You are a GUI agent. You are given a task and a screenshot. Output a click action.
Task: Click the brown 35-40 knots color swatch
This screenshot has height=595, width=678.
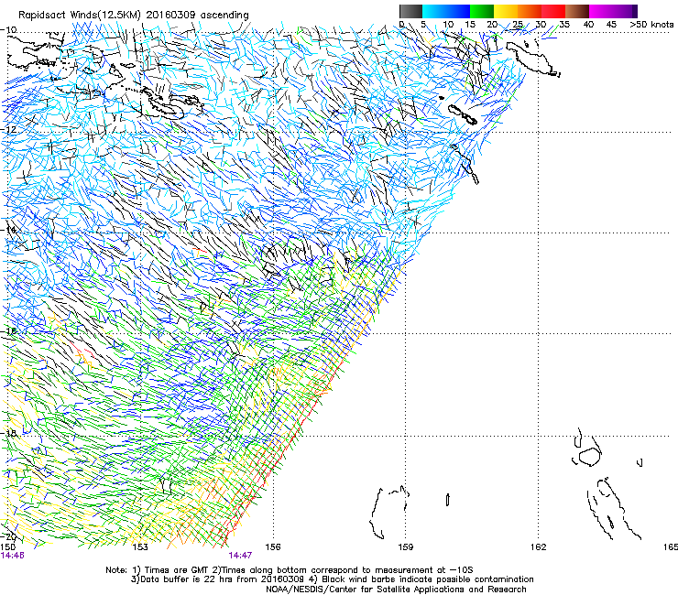click(x=577, y=11)
